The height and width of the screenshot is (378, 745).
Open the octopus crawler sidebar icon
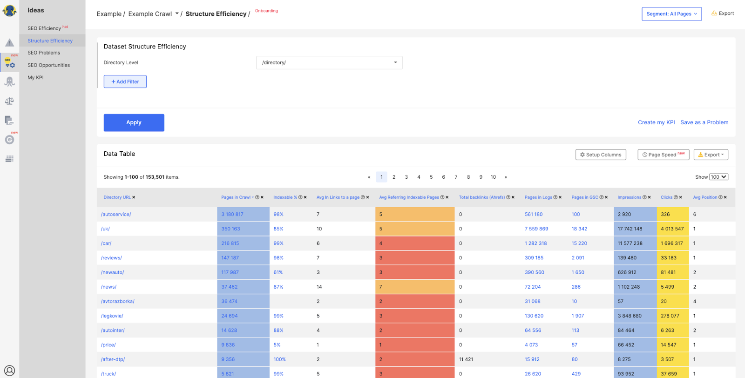coord(9,82)
